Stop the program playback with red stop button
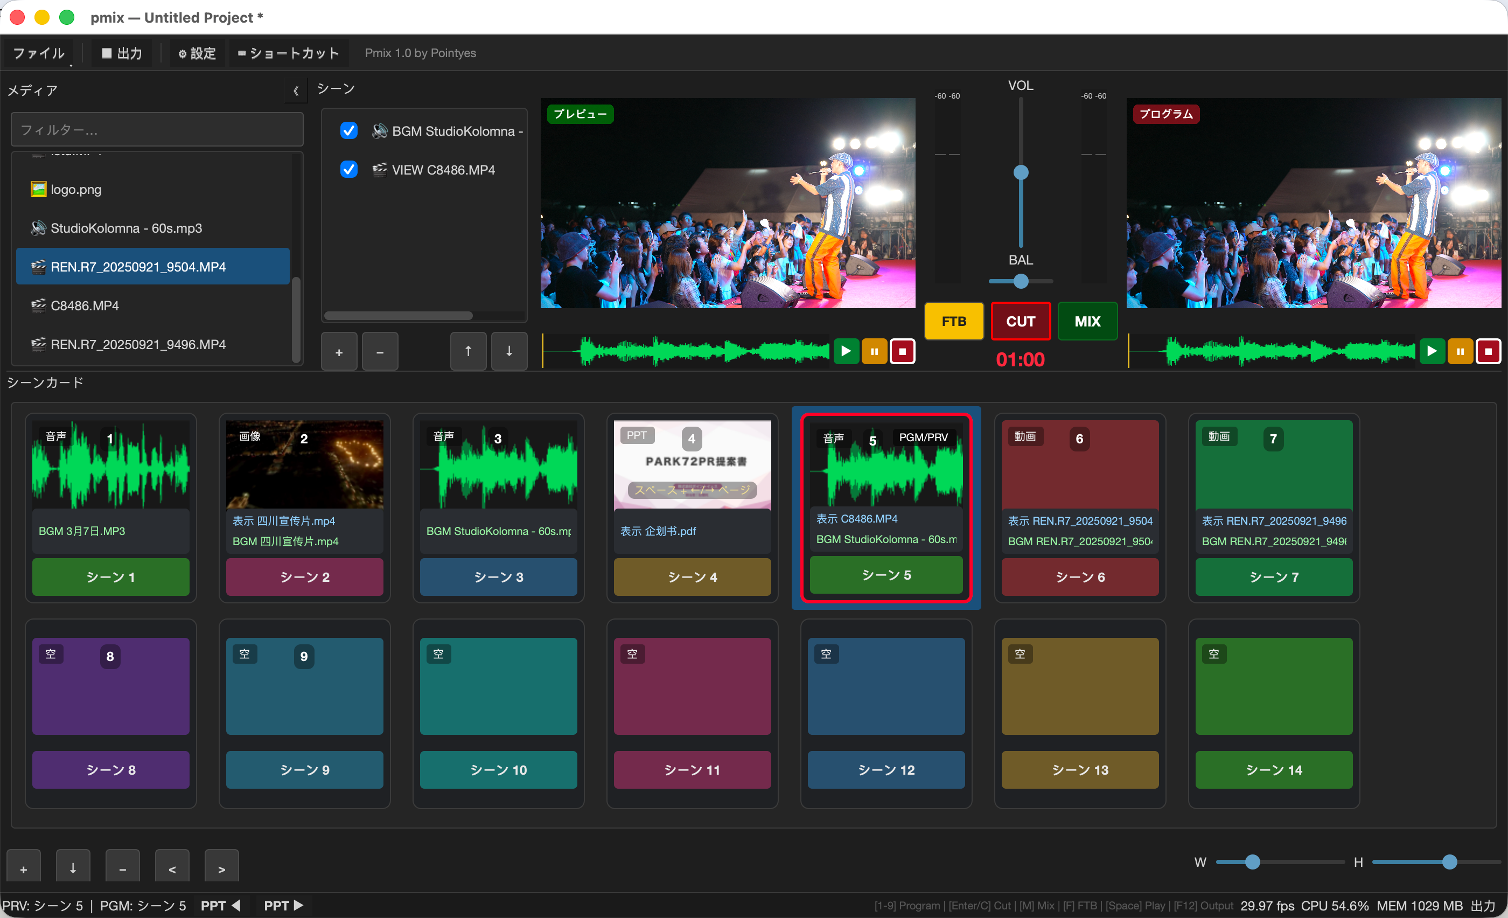The width and height of the screenshot is (1508, 918). tap(1488, 351)
